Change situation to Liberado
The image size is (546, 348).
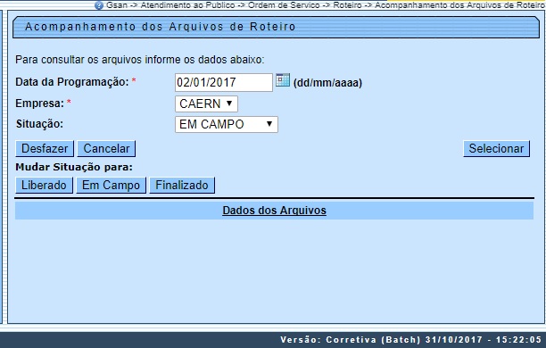click(44, 185)
